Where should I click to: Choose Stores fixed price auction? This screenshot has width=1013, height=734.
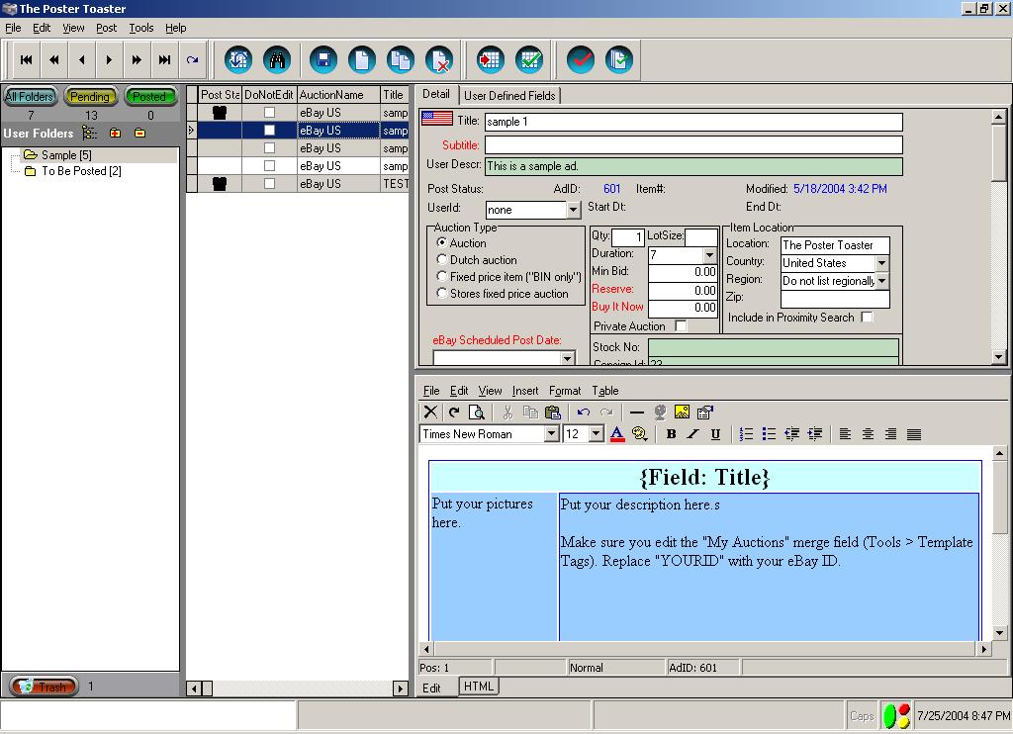pyautogui.click(x=442, y=294)
